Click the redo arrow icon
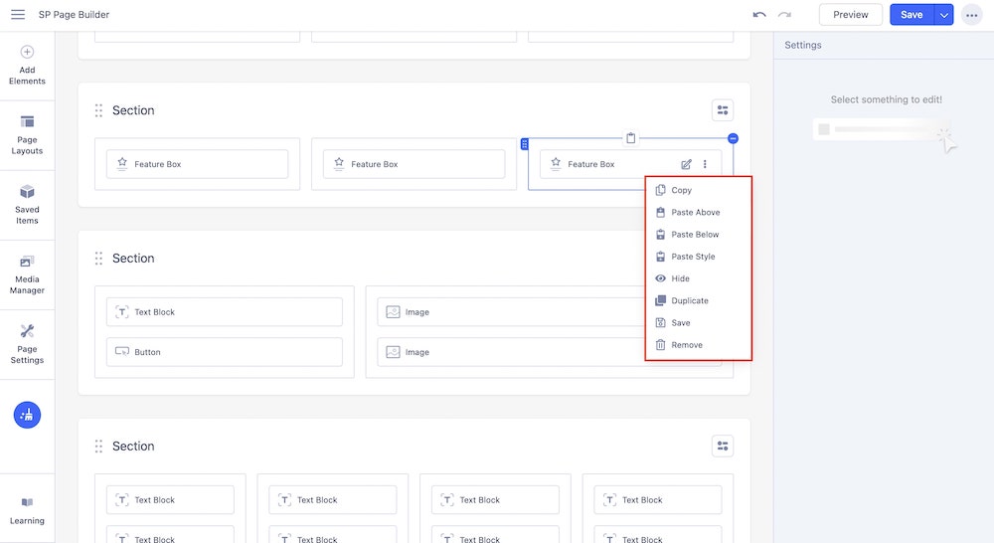 (x=784, y=15)
